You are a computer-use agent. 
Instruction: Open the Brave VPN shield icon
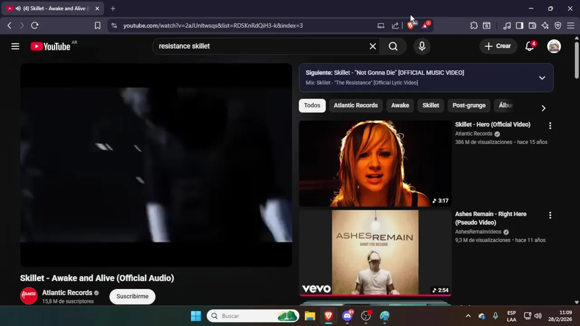558,26
